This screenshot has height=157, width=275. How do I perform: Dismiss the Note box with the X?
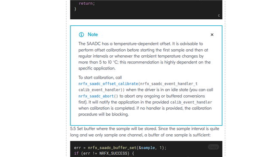(x=212, y=35)
